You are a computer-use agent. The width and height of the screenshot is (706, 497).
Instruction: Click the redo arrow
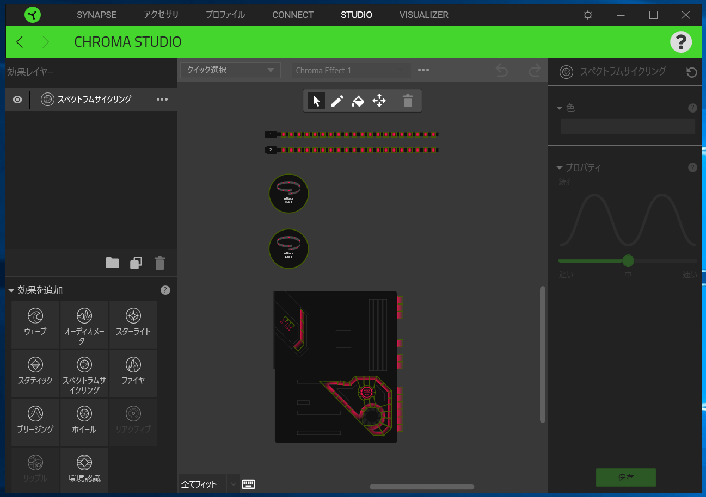pyautogui.click(x=535, y=70)
